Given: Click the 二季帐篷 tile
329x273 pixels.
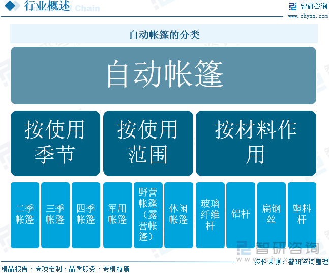Looking at the screenshot, I should pyautogui.click(x=25, y=215).
